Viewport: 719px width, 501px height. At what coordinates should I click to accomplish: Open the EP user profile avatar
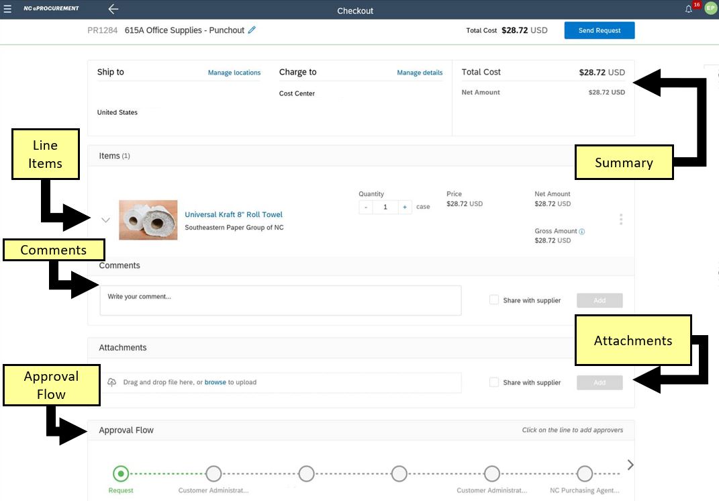pyautogui.click(x=710, y=9)
